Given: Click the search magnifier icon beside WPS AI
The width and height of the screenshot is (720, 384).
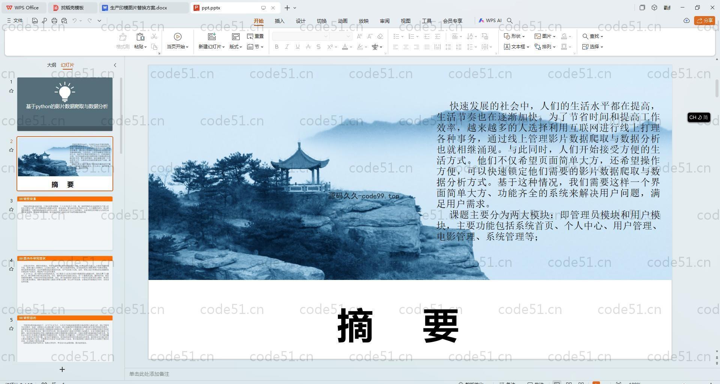Looking at the screenshot, I should click(x=510, y=21).
